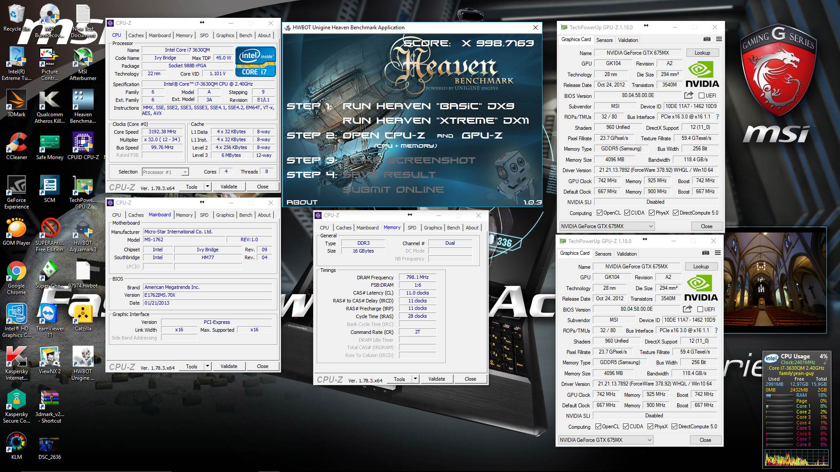Open CPUID CPU-Z desktop shortcut

[83, 146]
